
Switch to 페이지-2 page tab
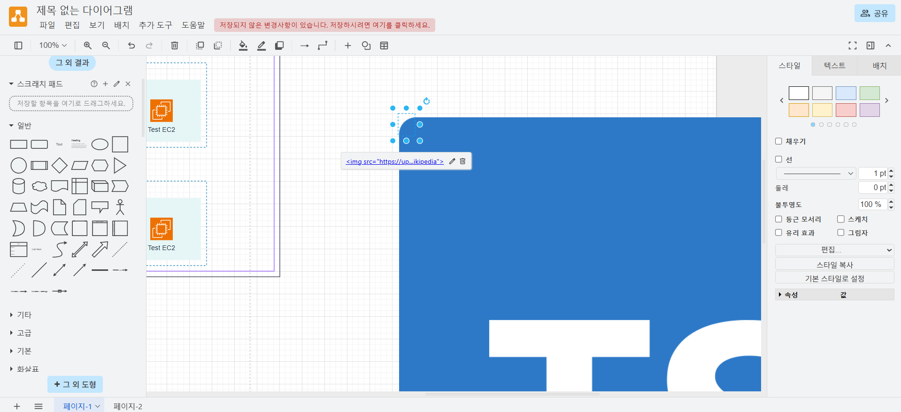click(128, 406)
